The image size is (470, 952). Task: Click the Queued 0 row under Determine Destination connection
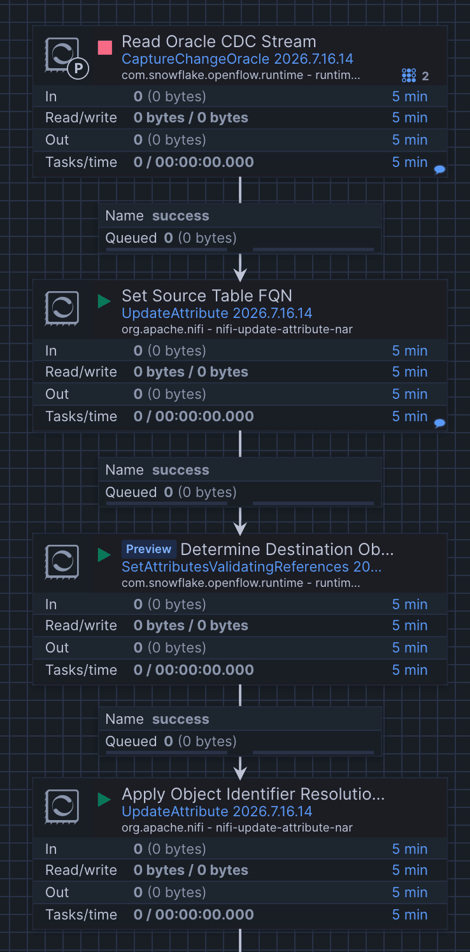coord(240,742)
